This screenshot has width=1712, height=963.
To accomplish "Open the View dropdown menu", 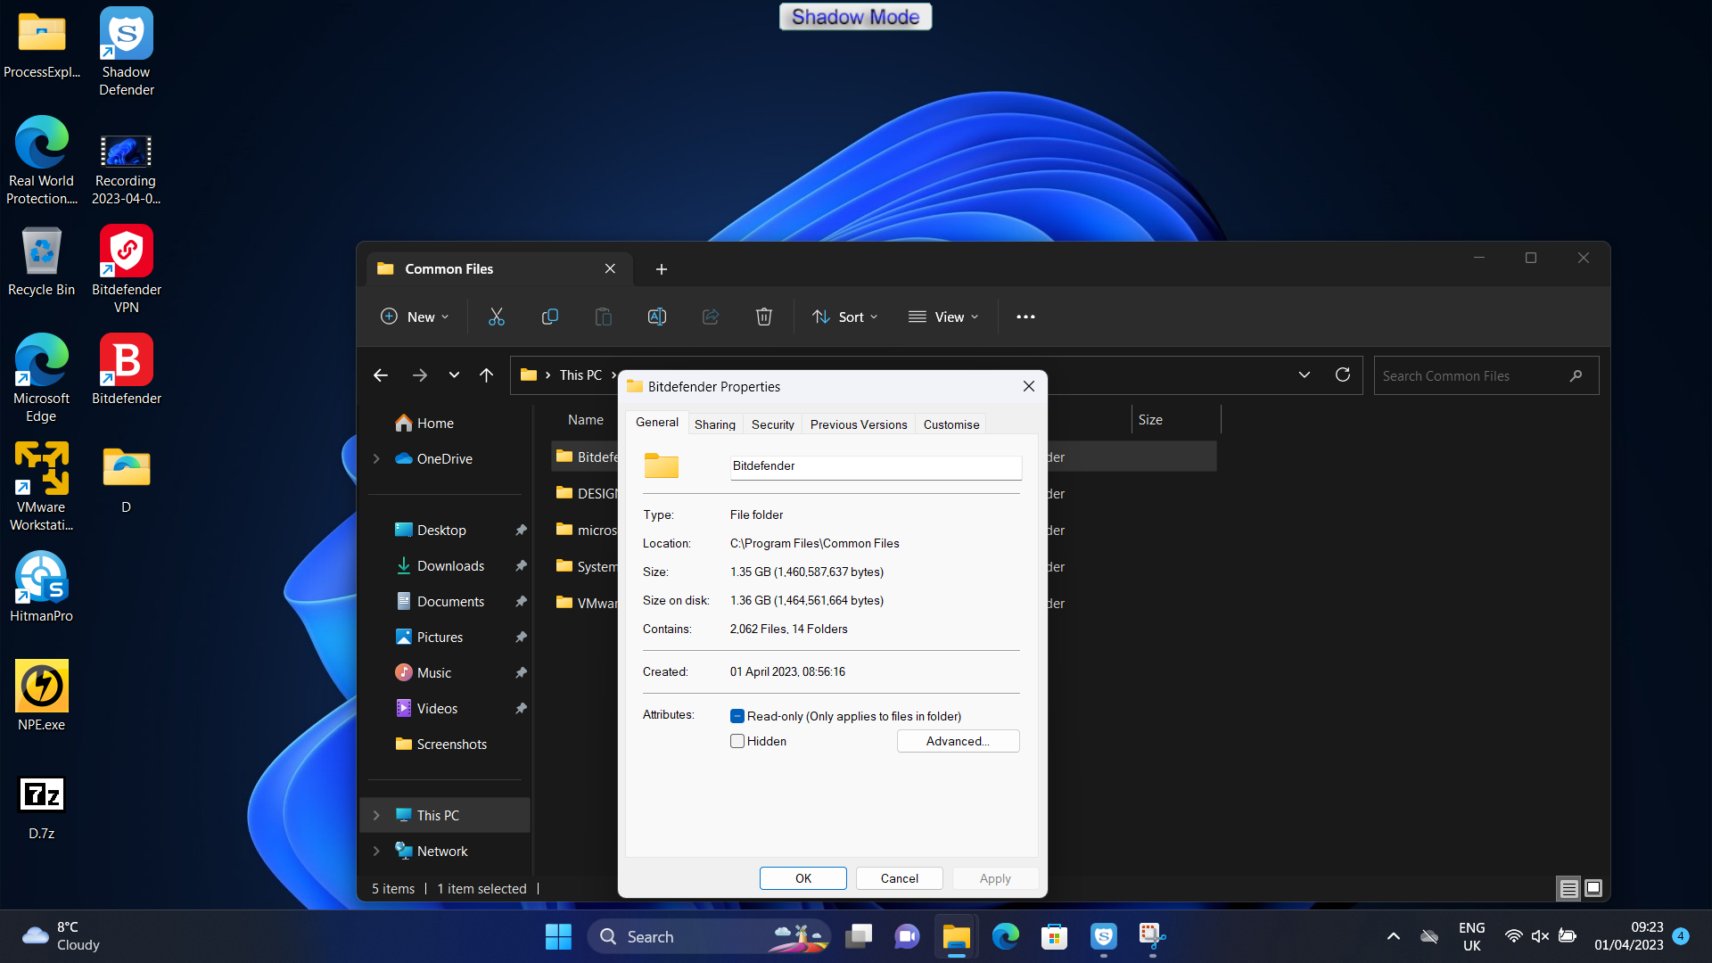I will 943,317.
